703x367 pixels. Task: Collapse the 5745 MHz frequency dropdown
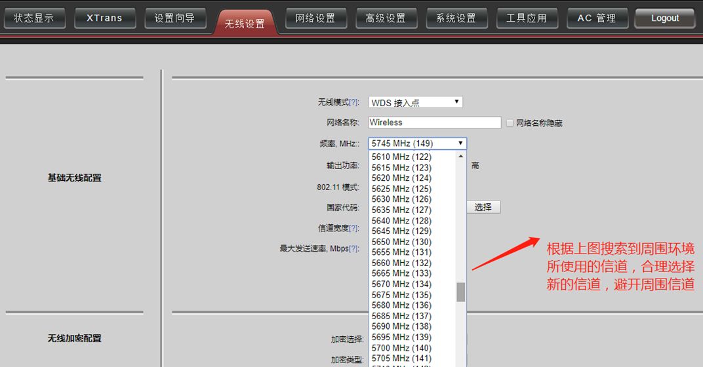click(417, 144)
